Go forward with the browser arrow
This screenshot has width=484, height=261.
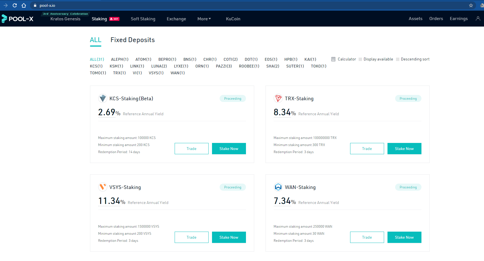pyautogui.click(x=6, y=5)
